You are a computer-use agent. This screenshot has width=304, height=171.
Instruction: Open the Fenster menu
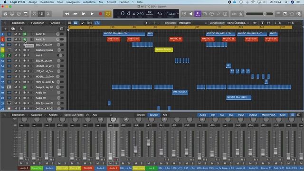(124, 2)
